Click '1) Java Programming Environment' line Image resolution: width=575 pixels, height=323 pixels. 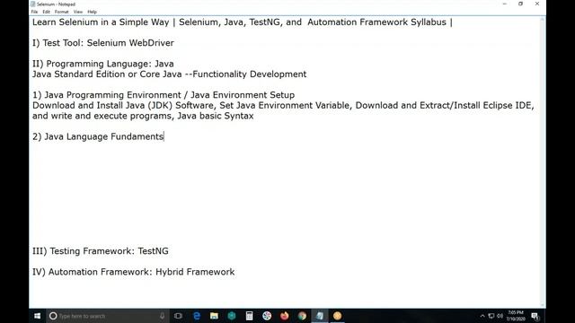[x=164, y=95]
